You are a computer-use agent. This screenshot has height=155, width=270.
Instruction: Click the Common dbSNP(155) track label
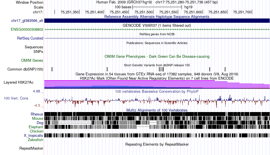point(25,69)
